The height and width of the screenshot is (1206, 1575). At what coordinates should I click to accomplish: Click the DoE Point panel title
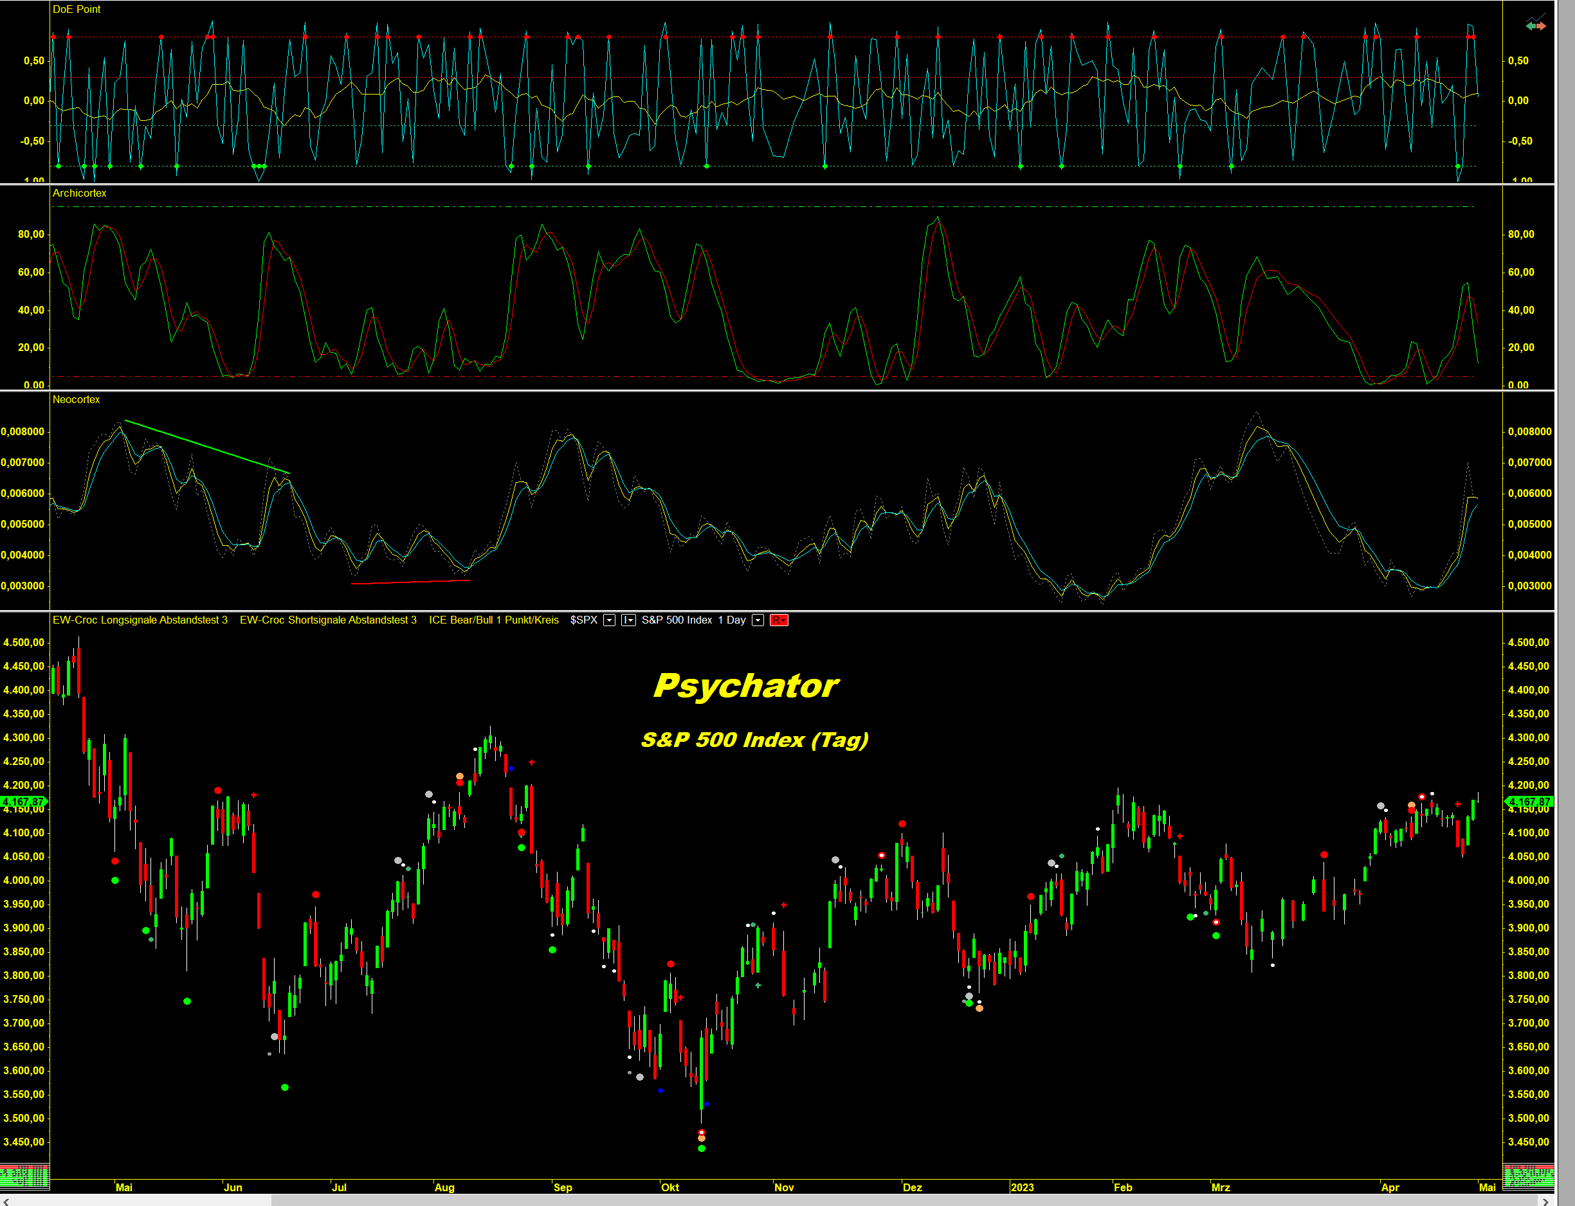click(76, 10)
